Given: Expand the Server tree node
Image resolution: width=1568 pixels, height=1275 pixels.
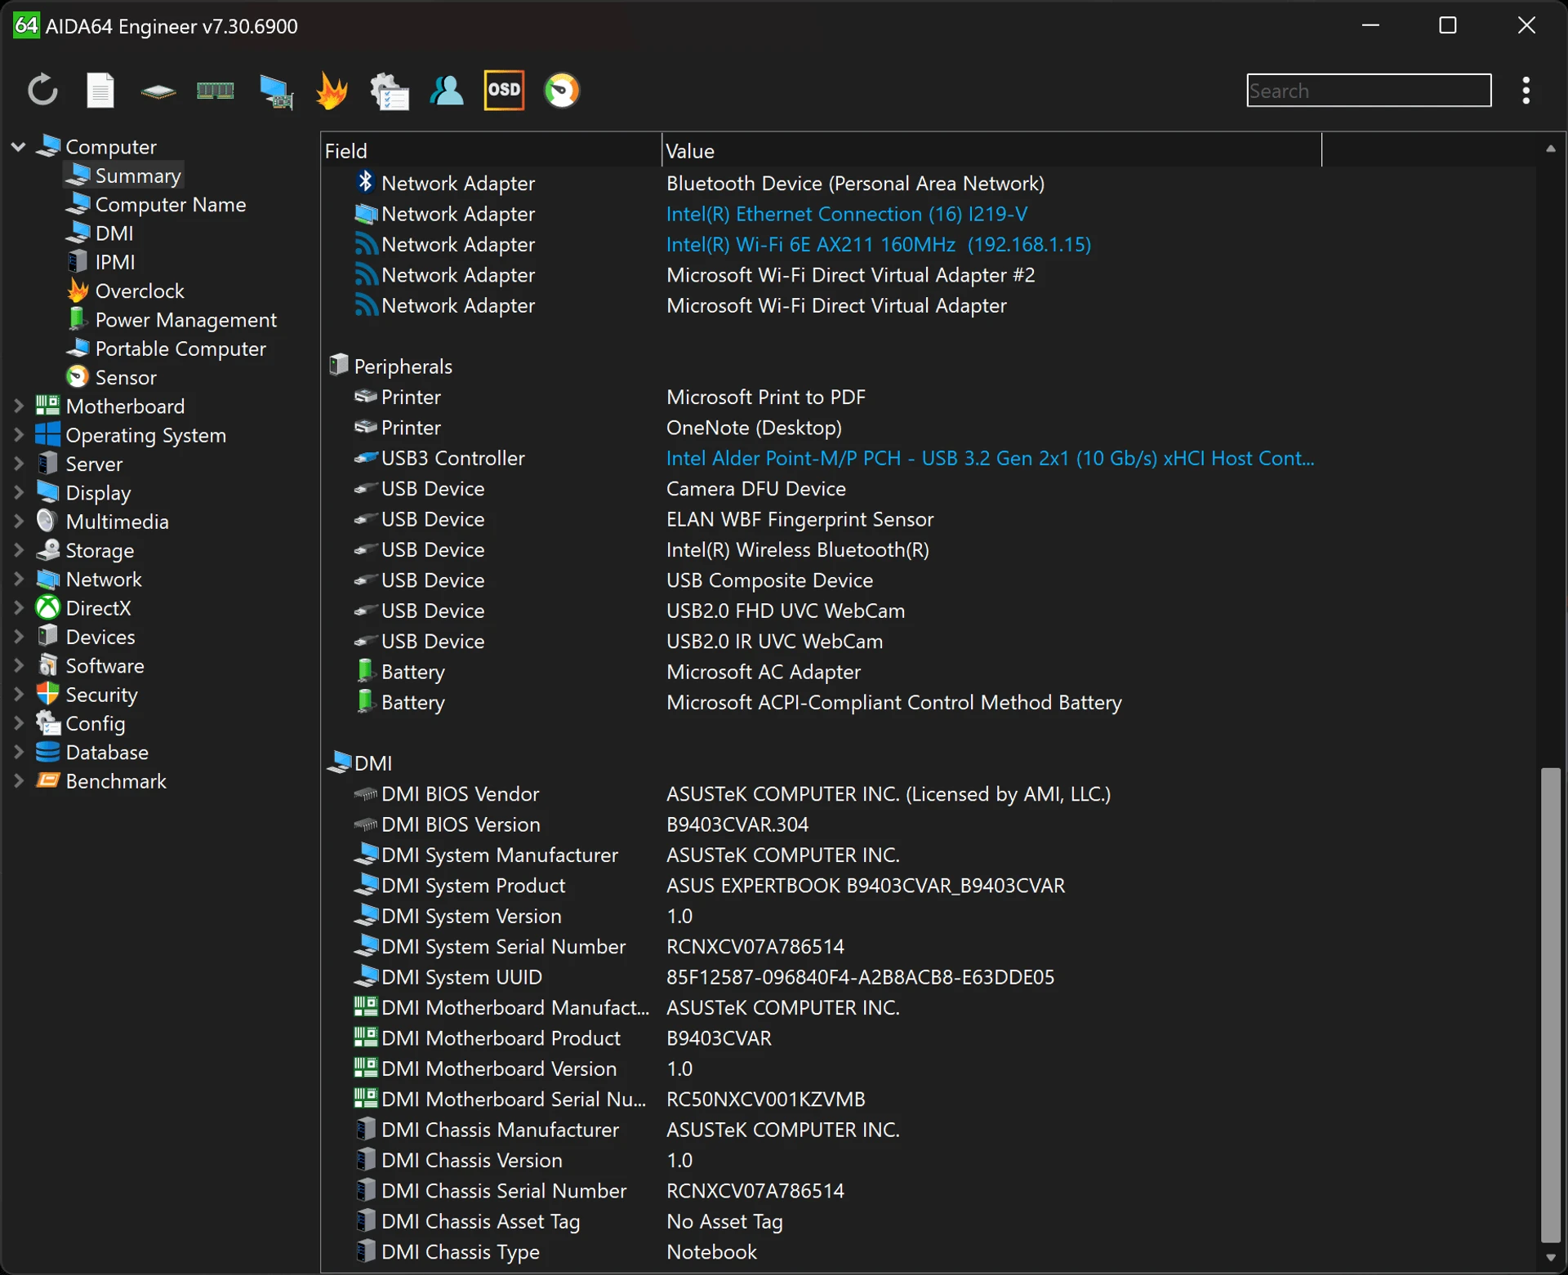Looking at the screenshot, I should click(x=19, y=464).
